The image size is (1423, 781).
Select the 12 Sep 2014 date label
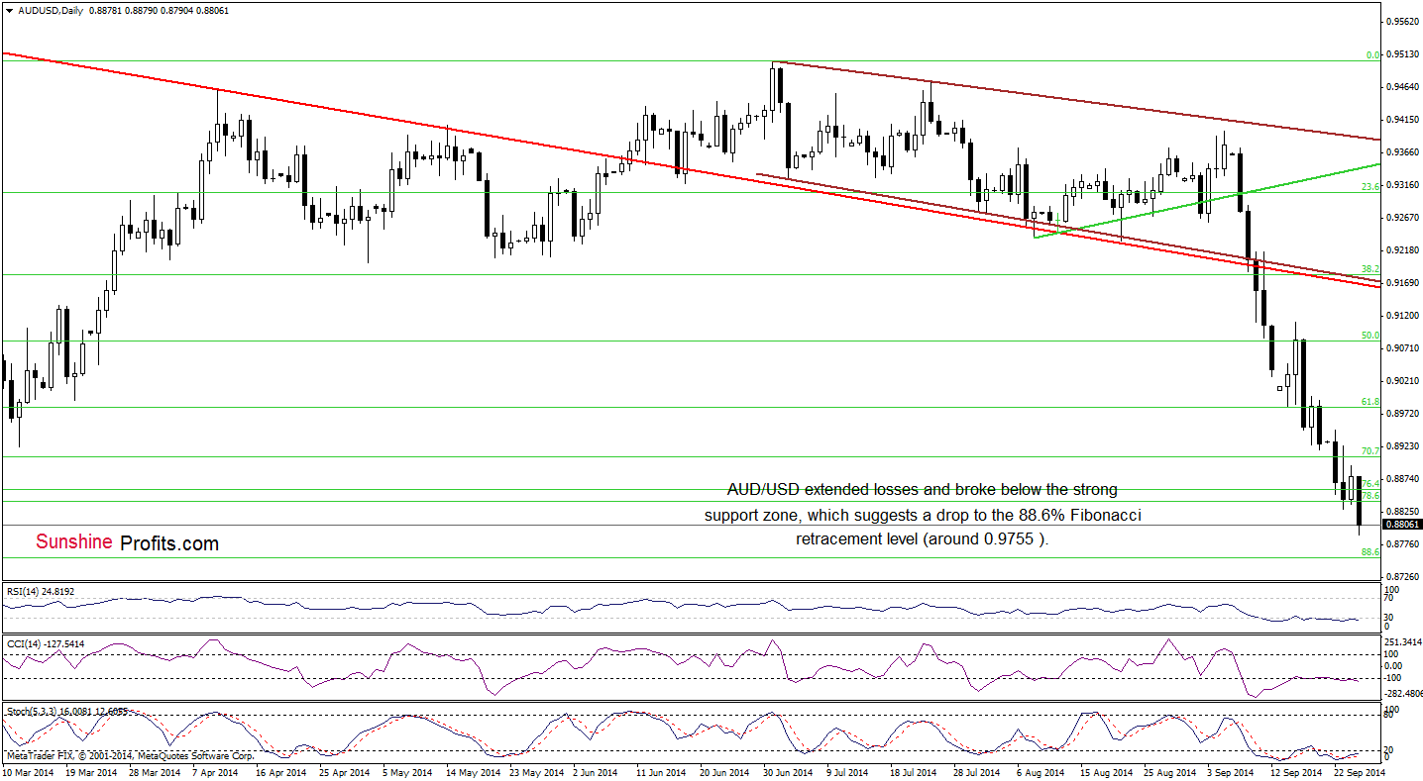[1297, 771]
